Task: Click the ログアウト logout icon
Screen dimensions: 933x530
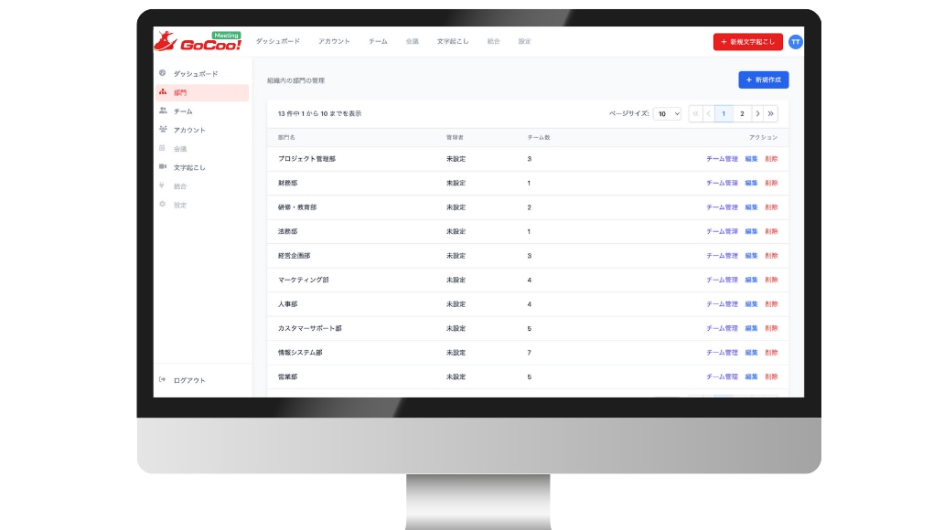Action: coord(163,380)
